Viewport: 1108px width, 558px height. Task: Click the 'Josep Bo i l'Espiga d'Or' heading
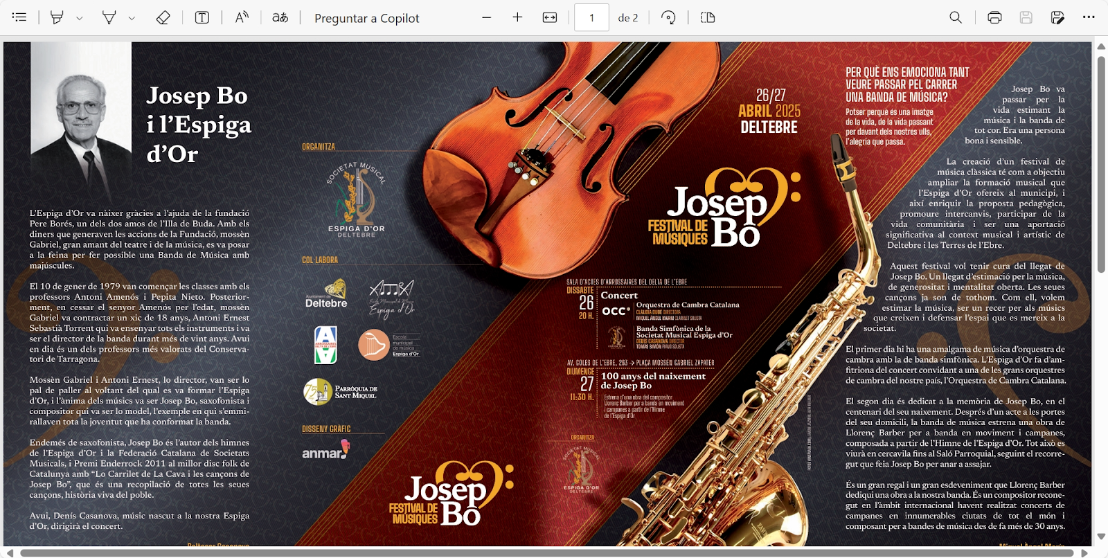pyautogui.click(x=199, y=125)
